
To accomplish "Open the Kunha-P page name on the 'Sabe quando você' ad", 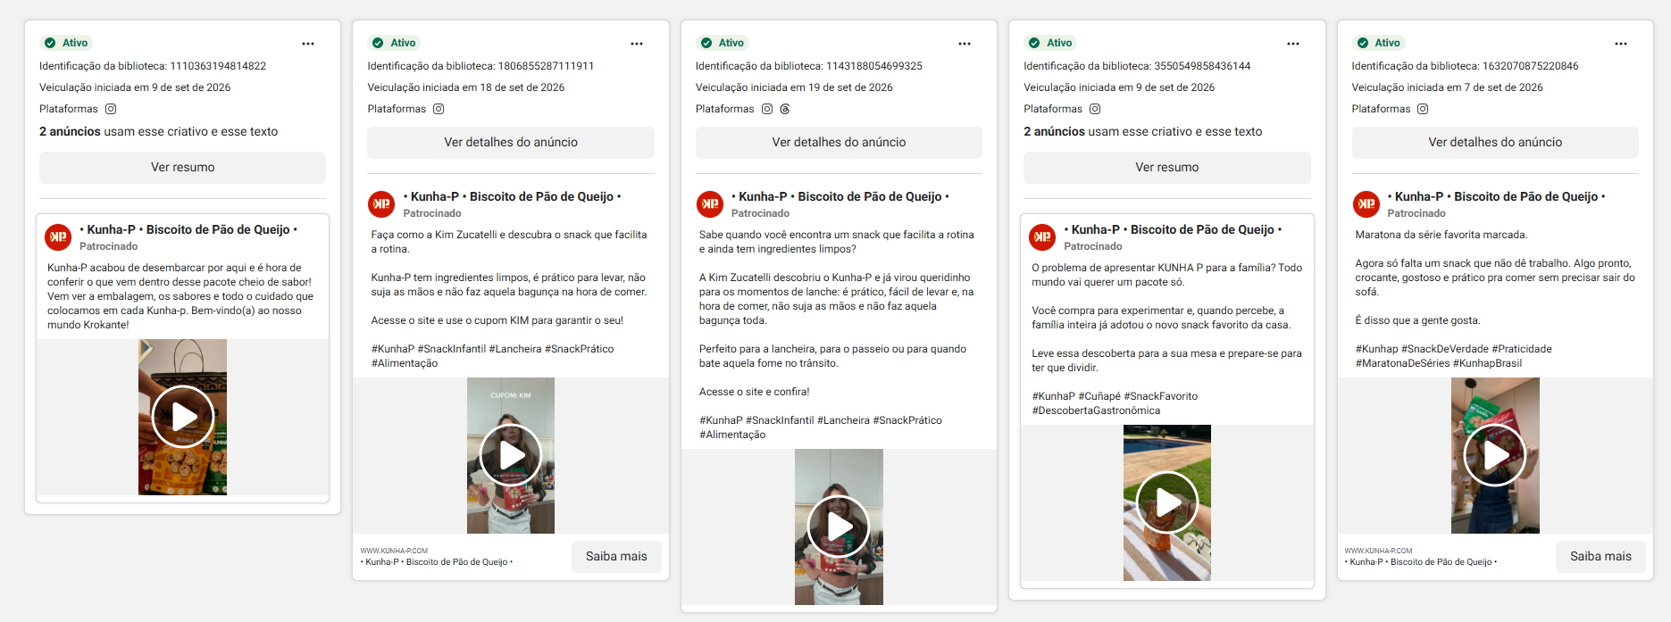I will point(840,196).
